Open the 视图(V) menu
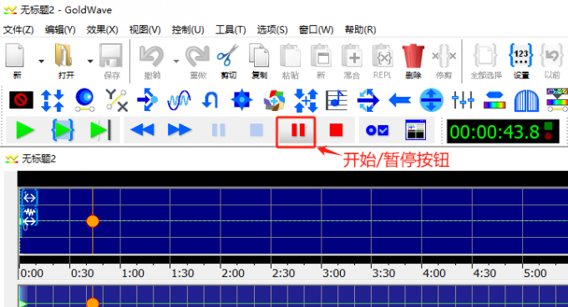 [x=145, y=30]
